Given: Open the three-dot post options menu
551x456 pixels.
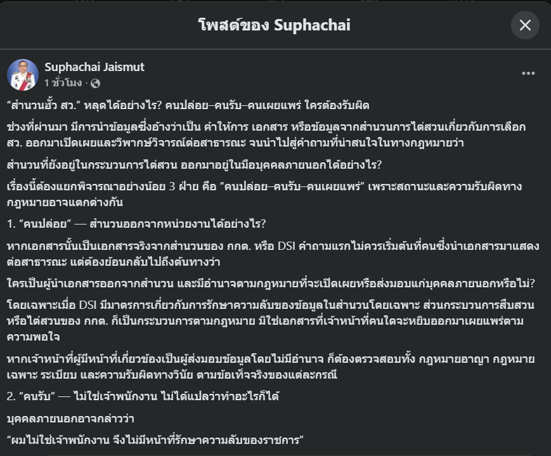Looking at the screenshot, I should pos(528,73).
